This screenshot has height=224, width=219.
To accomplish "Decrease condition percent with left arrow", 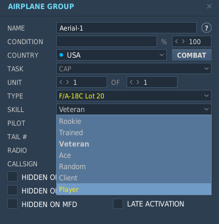I will pos(176,41).
